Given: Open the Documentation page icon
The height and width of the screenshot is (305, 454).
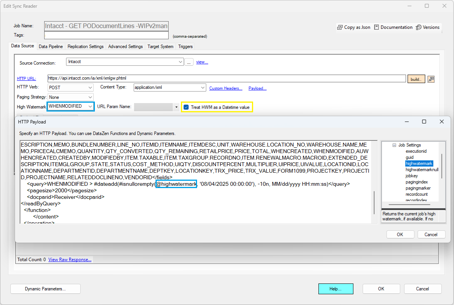Looking at the screenshot, I should (376, 27).
